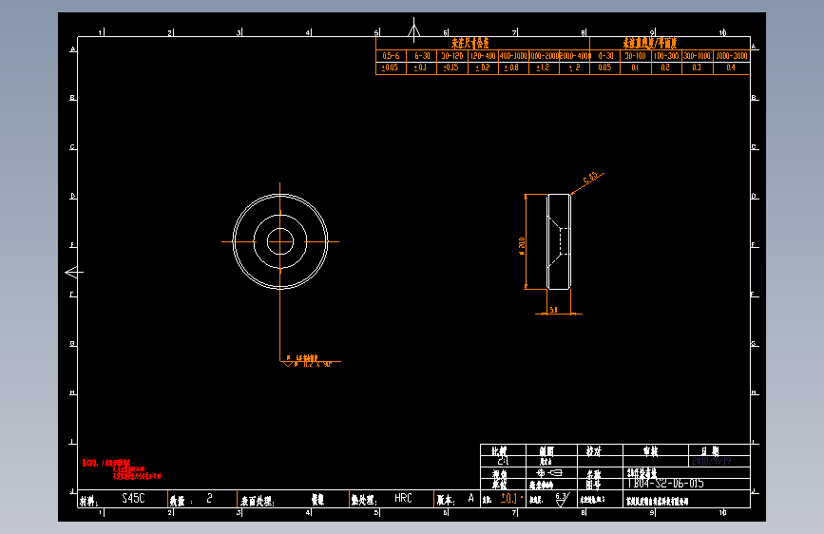Select the scale value "2:1"
The image size is (824, 534).
503,461
